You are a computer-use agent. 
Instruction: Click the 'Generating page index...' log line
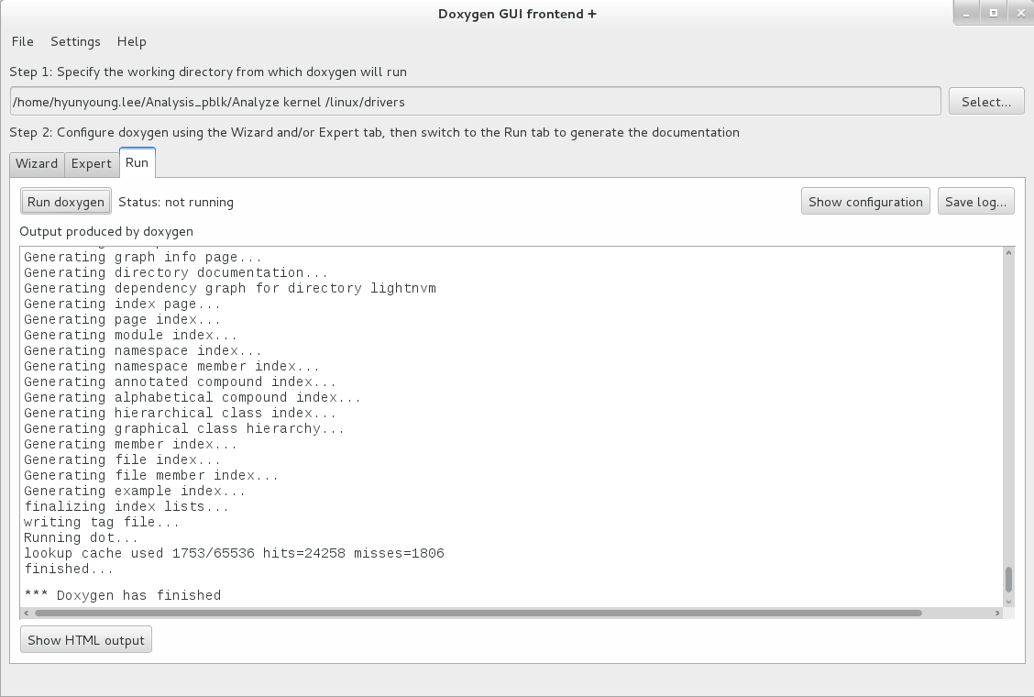point(123,319)
